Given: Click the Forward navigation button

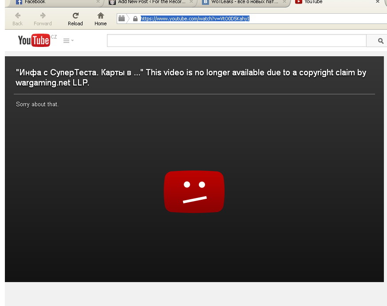Looking at the screenshot, I should click(43, 19).
